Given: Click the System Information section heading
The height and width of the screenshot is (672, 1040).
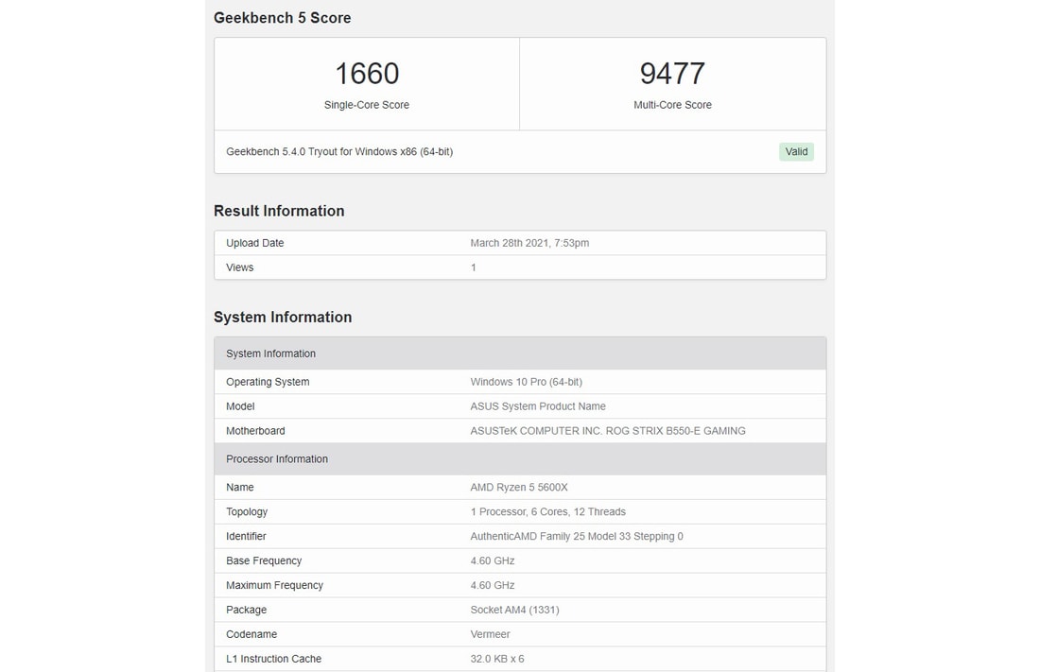Looking at the screenshot, I should [x=283, y=318].
